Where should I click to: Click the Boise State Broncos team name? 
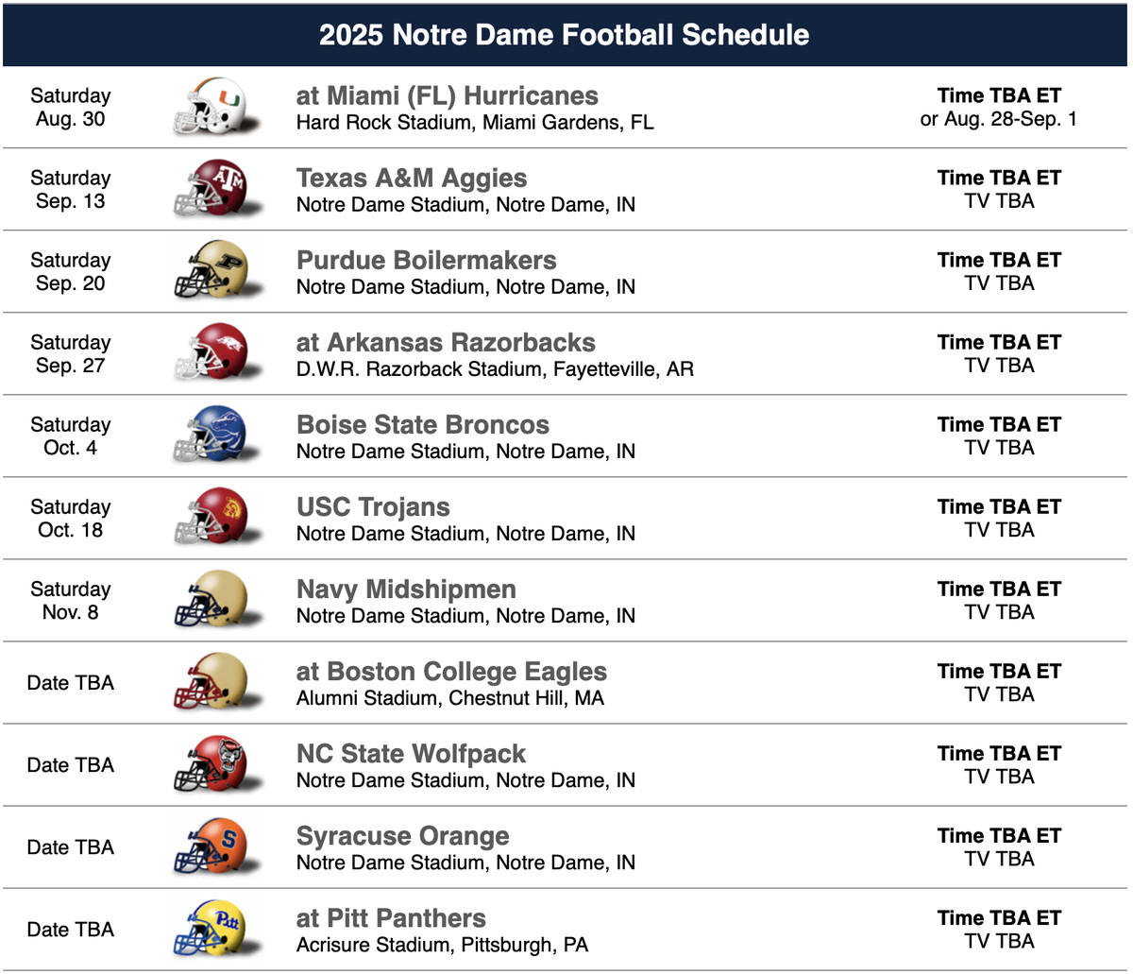tap(423, 424)
